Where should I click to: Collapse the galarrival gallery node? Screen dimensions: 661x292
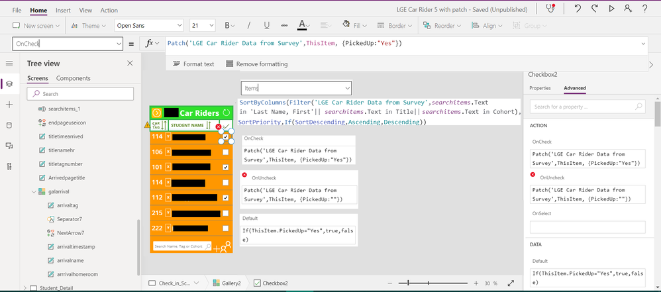coord(34,192)
